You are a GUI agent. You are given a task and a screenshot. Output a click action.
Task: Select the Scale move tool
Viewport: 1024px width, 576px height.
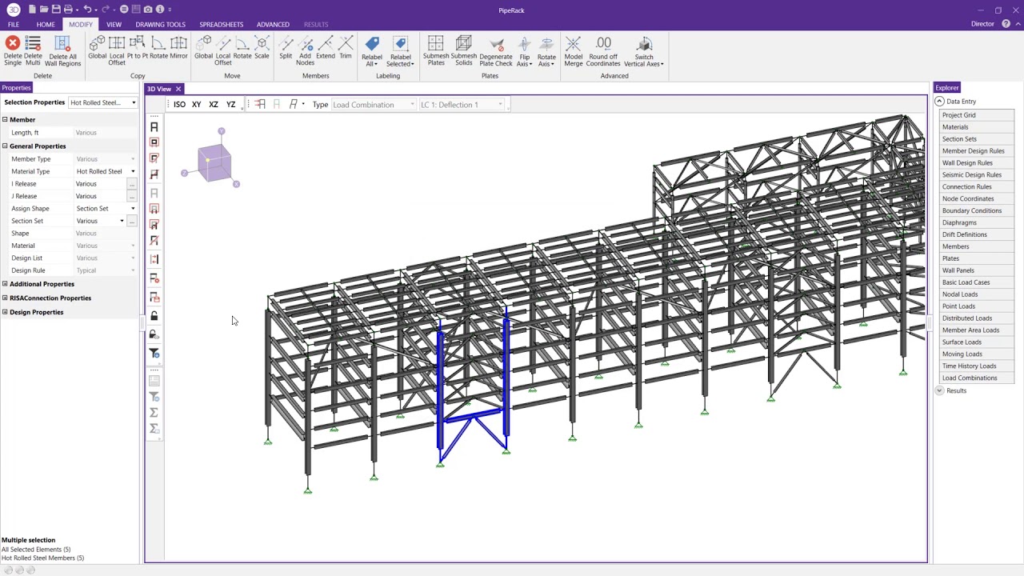pyautogui.click(x=262, y=48)
